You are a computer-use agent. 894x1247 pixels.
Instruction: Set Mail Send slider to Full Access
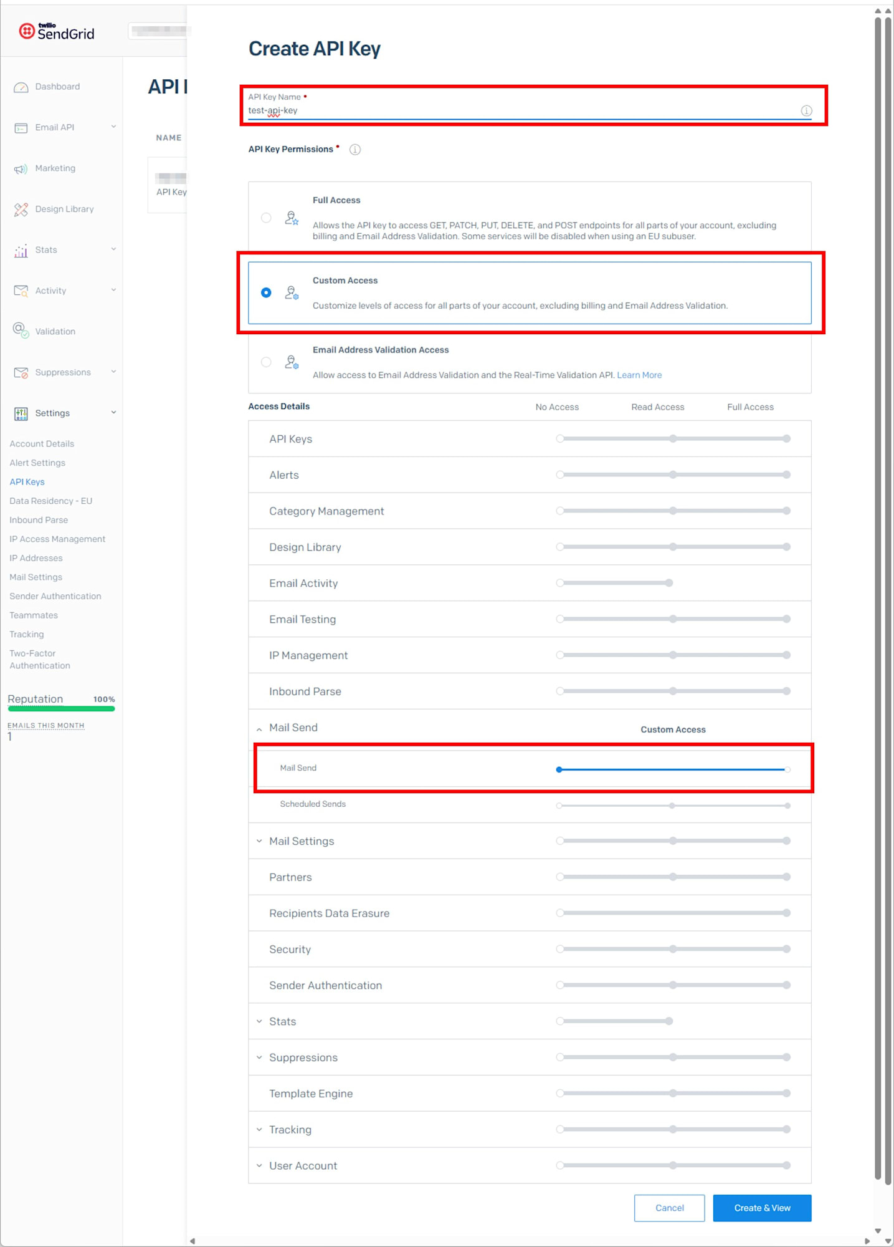pos(787,770)
